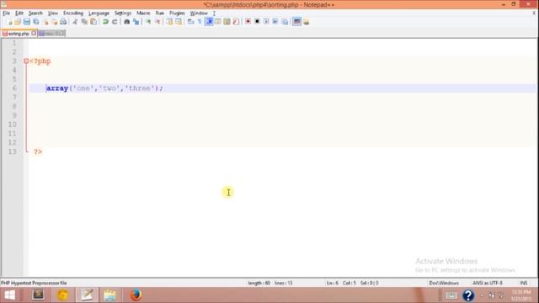Open the Run menu
539x303 pixels.
point(160,13)
